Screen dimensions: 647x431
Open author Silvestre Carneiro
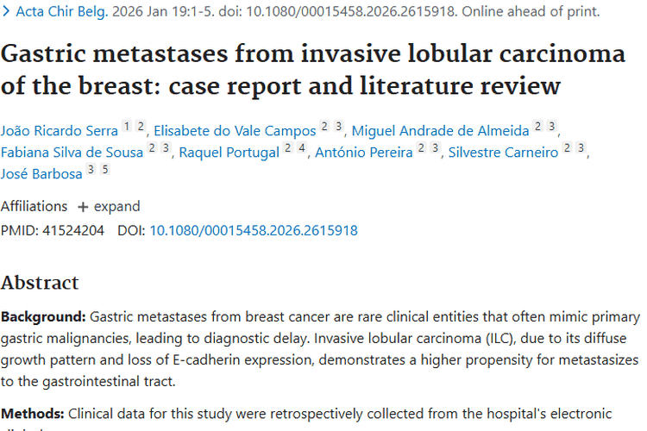click(x=503, y=153)
